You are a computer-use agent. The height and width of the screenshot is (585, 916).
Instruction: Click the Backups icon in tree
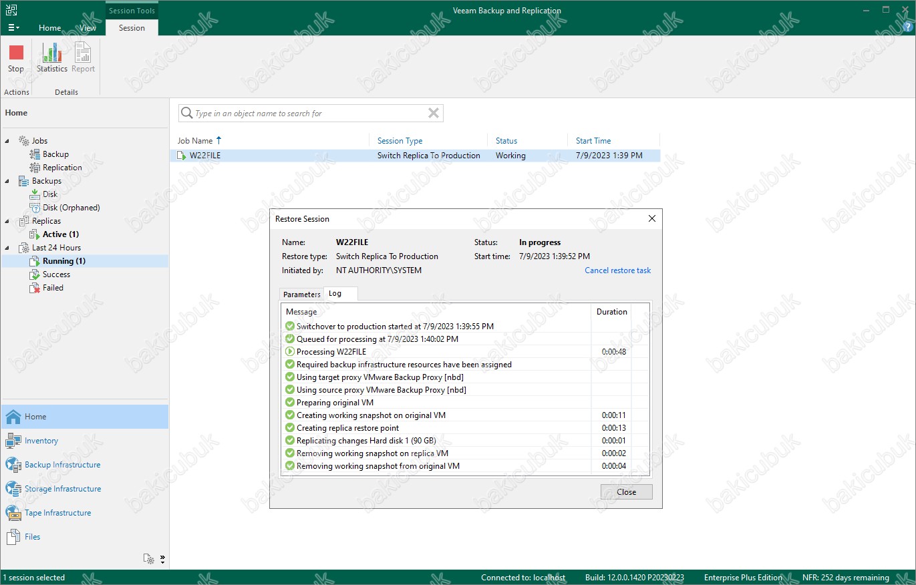tap(24, 181)
